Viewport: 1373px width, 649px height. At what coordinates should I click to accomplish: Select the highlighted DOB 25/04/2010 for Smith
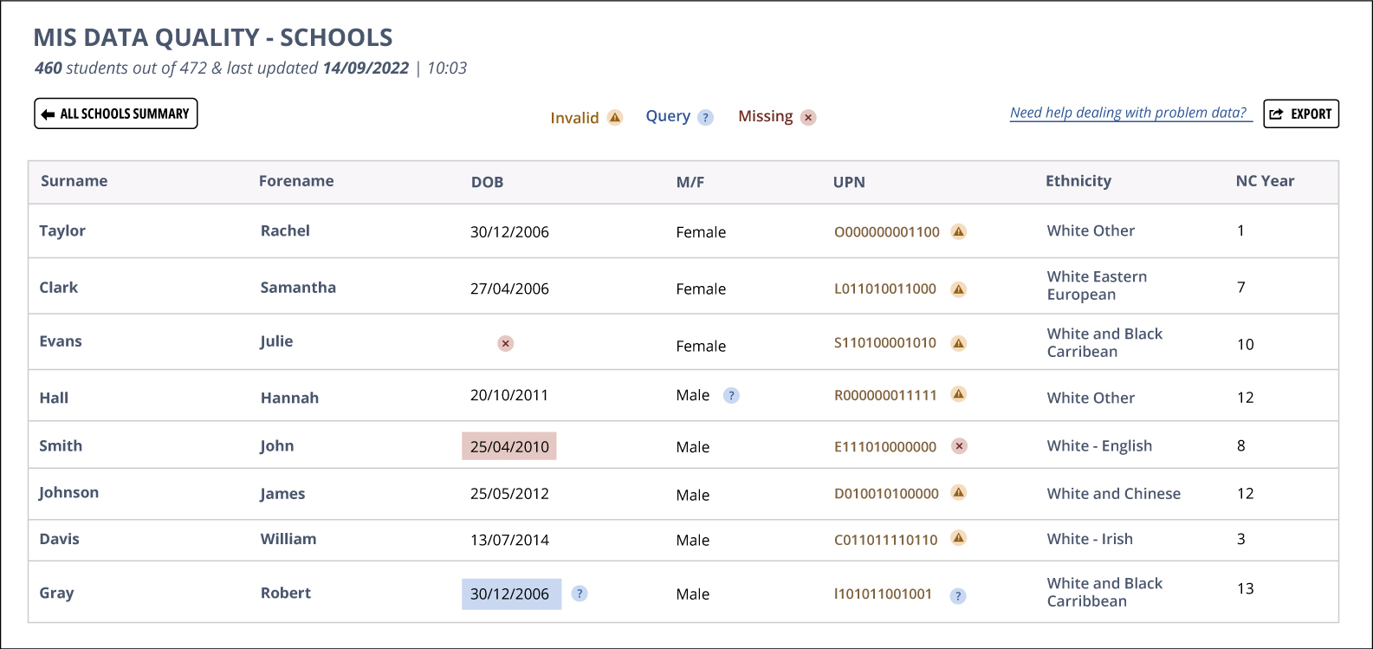click(509, 446)
